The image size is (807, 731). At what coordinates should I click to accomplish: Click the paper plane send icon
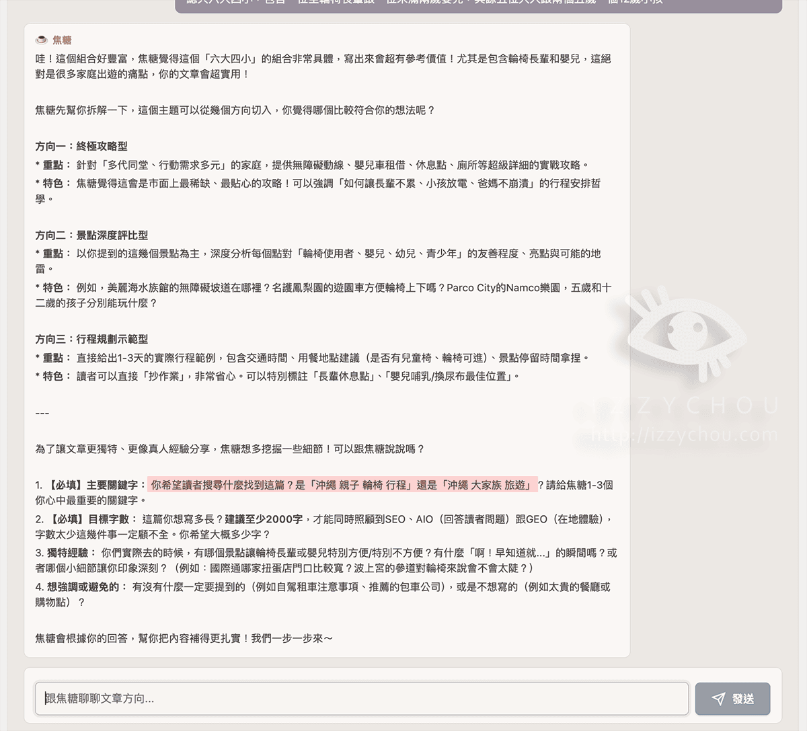click(718, 699)
